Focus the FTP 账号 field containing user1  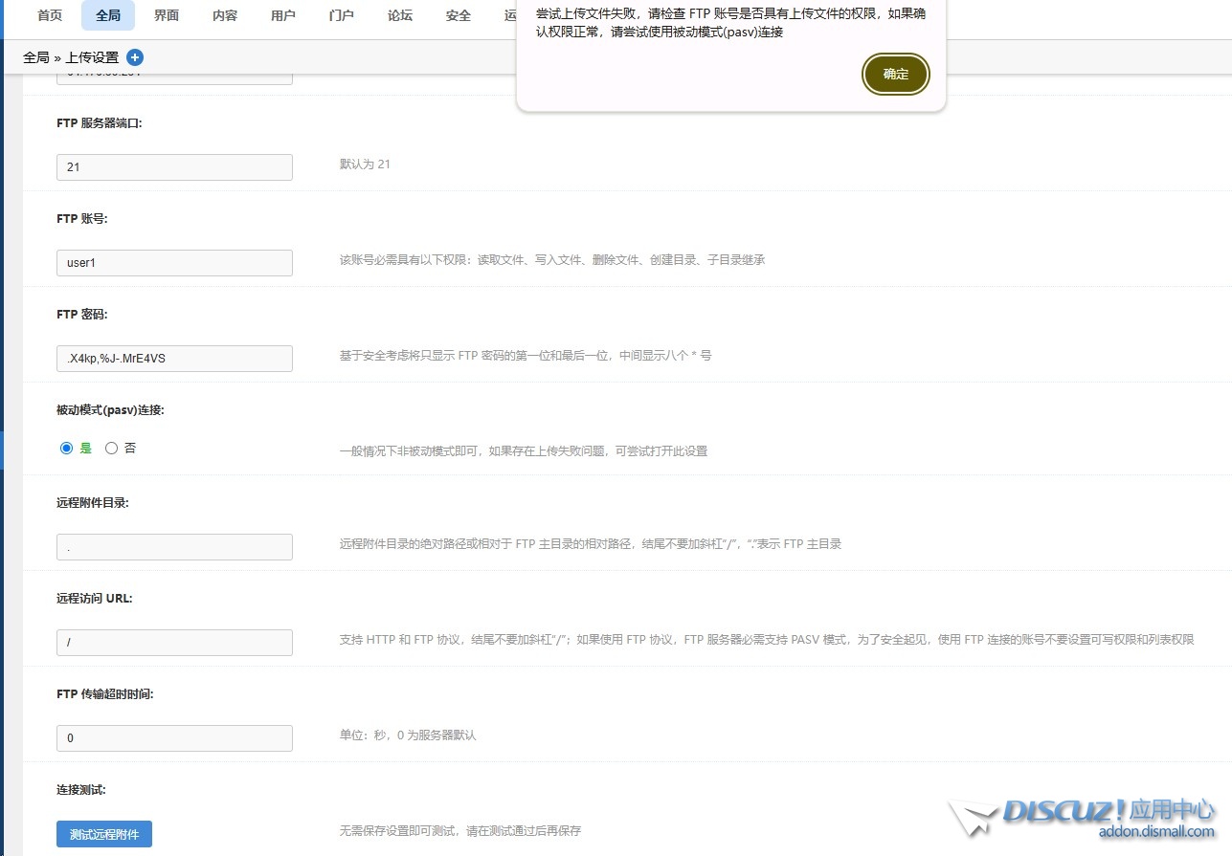(x=174, y=263)
